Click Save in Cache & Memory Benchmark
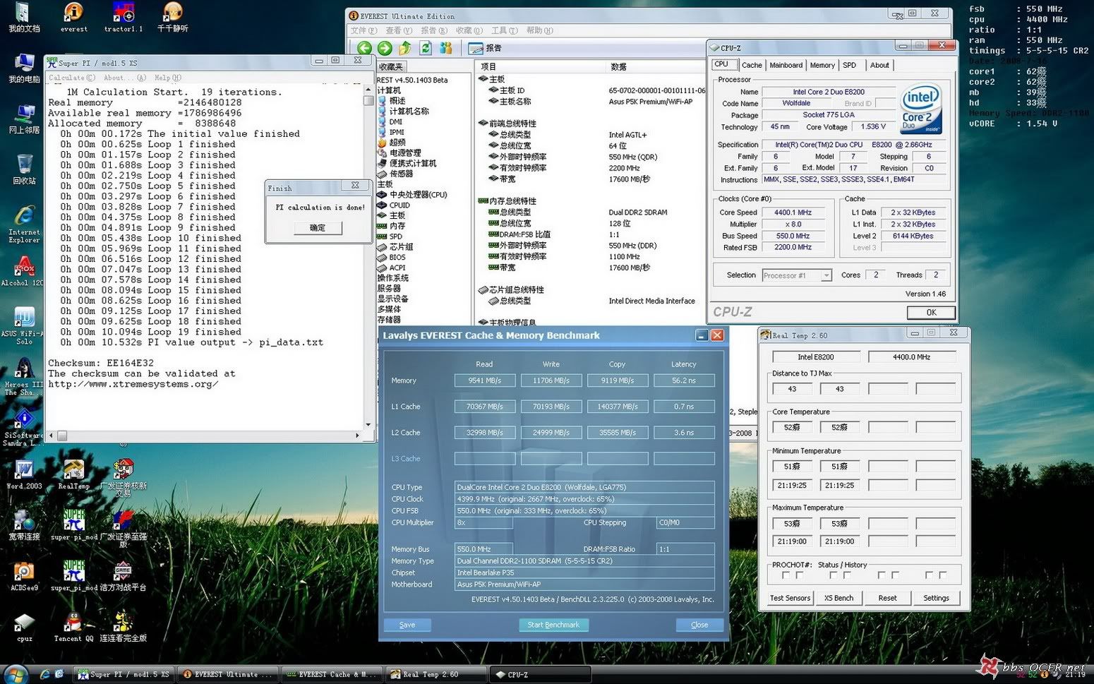Viewport: 1094px width, 684px height. (x=407, y=625)
